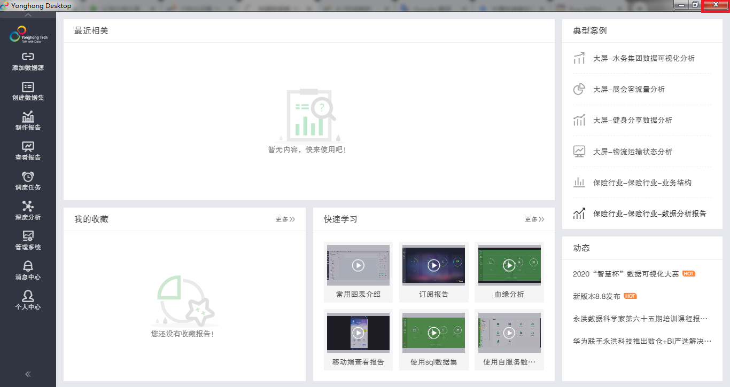Open the 查看报告 sidebar icon
Screen dimensions: 730x387
tap(28, 146)
